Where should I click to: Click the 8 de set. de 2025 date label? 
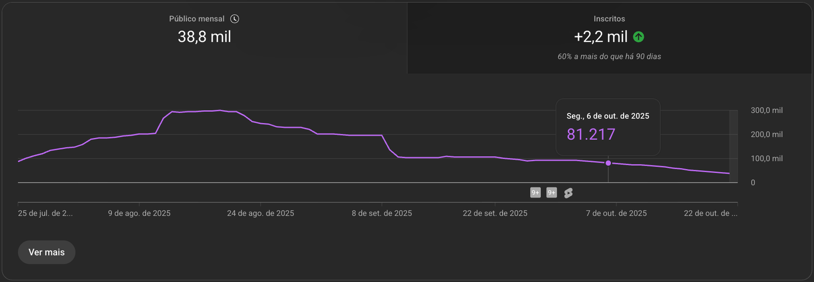coord(382,213)
